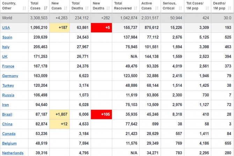Open the Canada country link
The width and height of the screenshot is (234, 156).
9,134
